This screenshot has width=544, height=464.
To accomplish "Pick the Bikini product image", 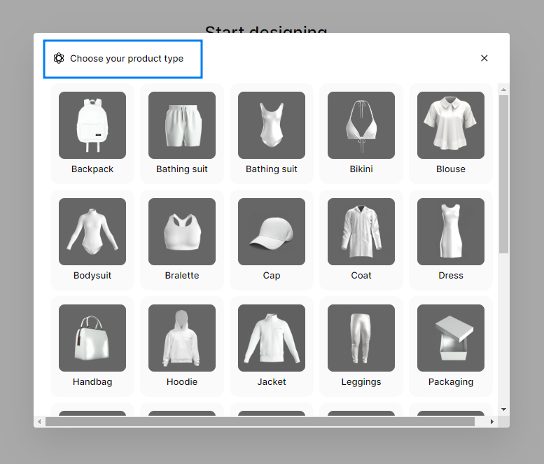I will coord(361,125).
